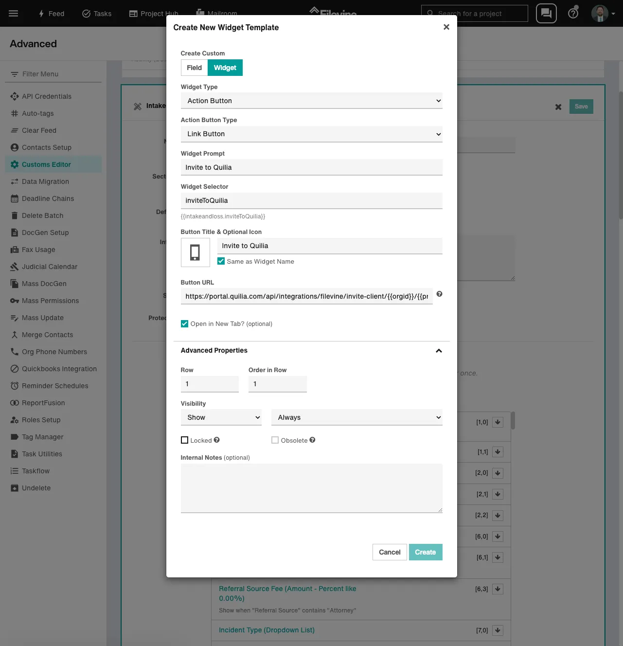Click the Widget Prompt input field
The width and height of the screenshot is (623, 646).
[312, 167]
